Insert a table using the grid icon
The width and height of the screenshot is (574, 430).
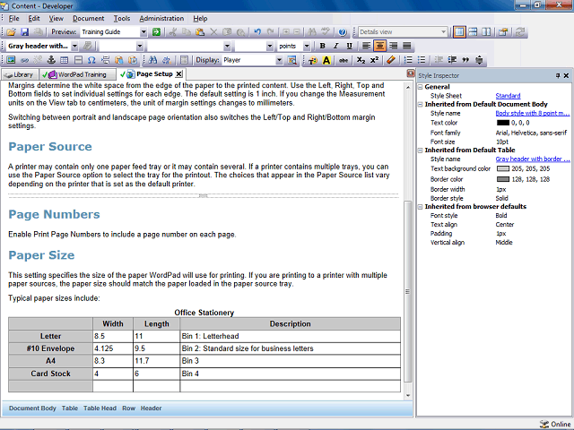[x=65, y=60]
